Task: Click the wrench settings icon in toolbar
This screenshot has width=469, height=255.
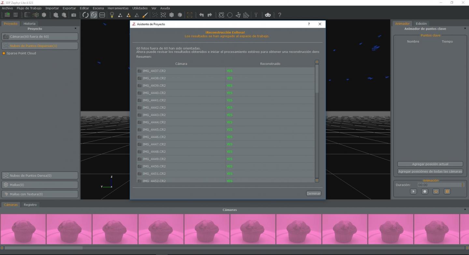Action: 256,15
